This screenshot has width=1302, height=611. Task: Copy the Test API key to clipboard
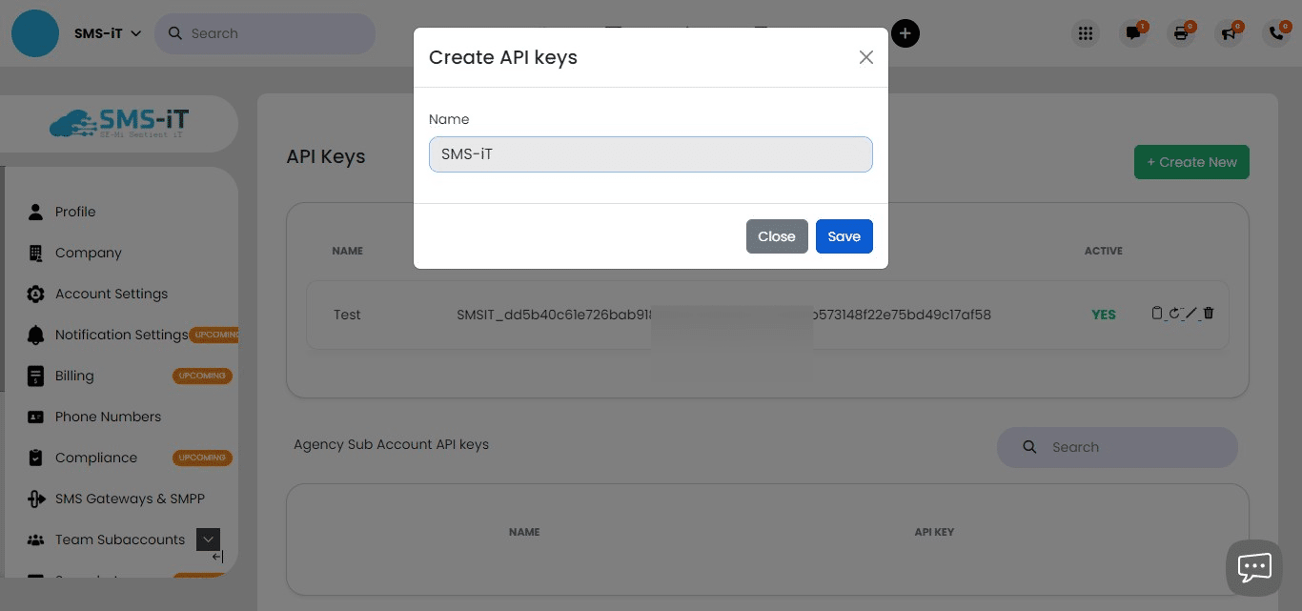[x=1157, y=313]
